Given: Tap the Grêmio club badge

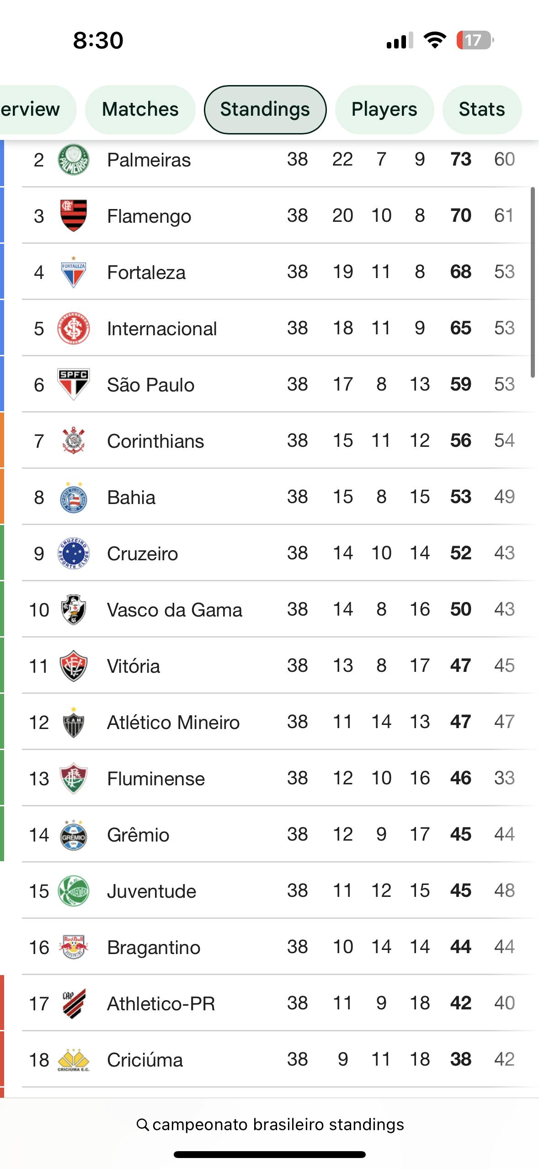Looking at the screenshot, I should 73,835.
